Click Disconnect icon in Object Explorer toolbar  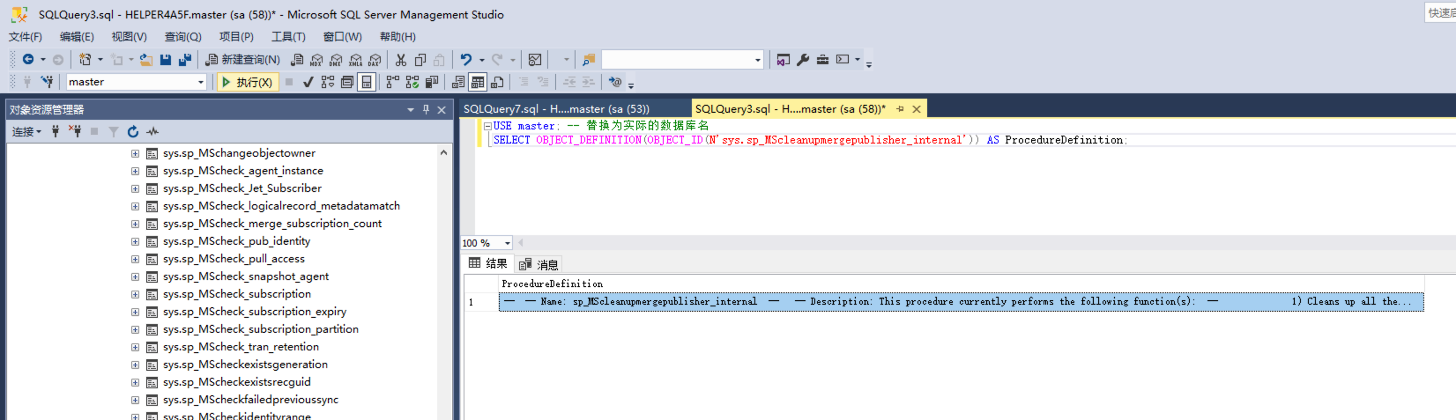coord(75,132)
